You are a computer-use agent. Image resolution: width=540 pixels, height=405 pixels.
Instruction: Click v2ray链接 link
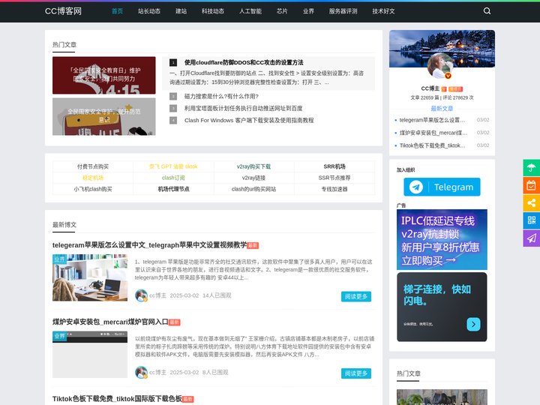[x=253, y=178]
